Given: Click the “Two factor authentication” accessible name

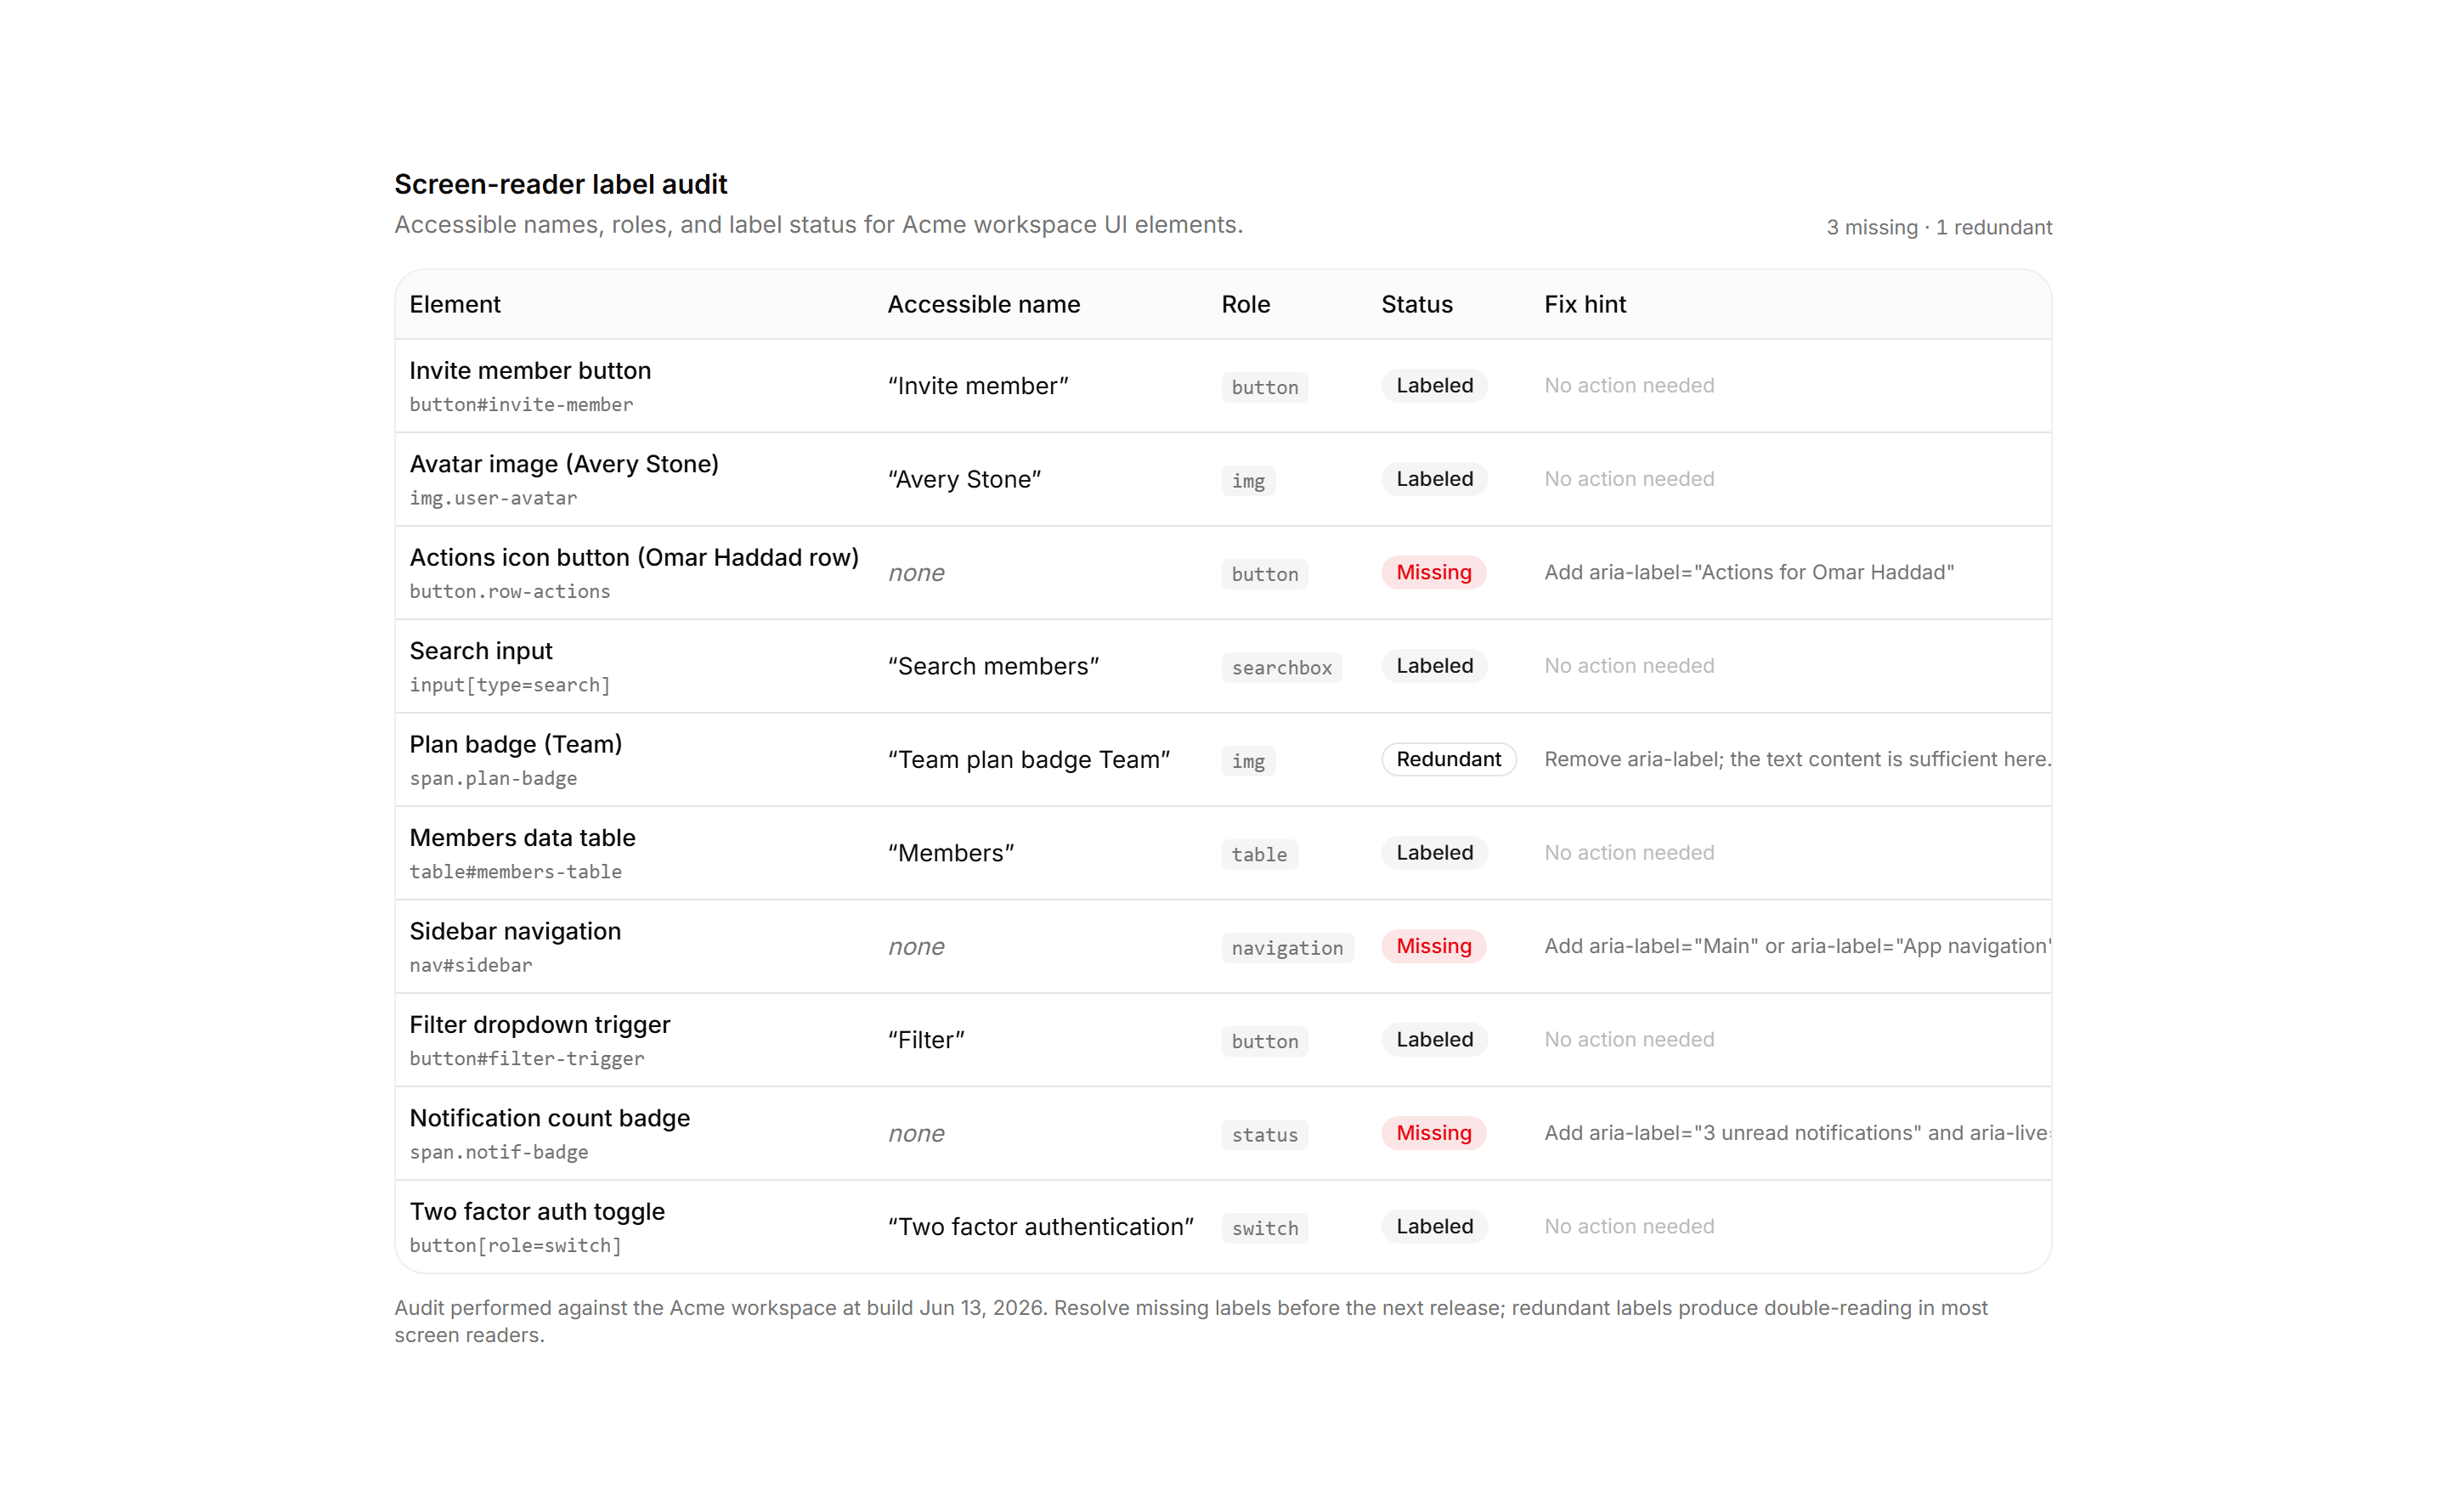Looking at the screenshot, I should point(1040,1227).
